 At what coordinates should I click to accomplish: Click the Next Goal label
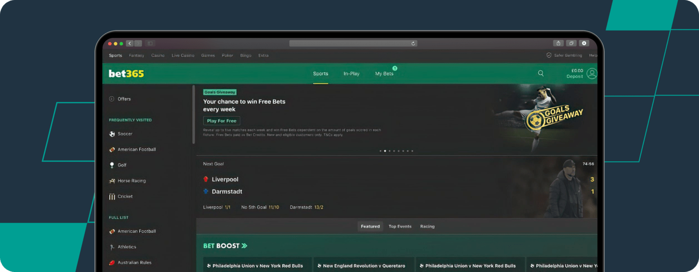214,164
